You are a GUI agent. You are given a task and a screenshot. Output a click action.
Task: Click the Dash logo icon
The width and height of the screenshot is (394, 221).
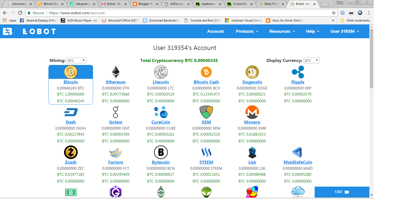pos(71,112)
